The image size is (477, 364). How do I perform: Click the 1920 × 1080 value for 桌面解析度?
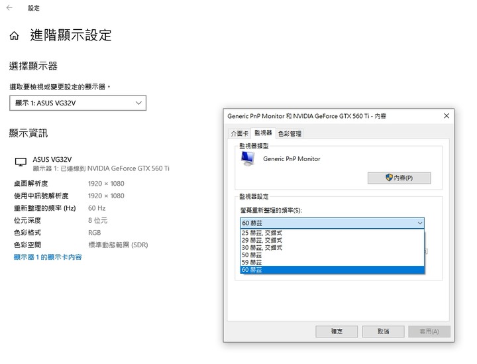click(x=106, y=184)
